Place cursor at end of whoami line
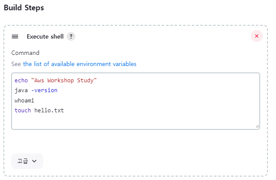276x180 pixels. point(34,100)
